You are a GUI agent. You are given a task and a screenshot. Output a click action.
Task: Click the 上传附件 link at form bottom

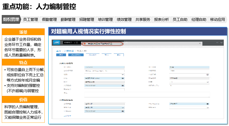(67, 116)
